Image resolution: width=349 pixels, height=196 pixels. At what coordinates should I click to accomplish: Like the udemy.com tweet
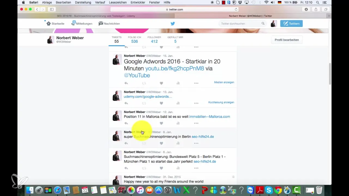coord(161,103)
